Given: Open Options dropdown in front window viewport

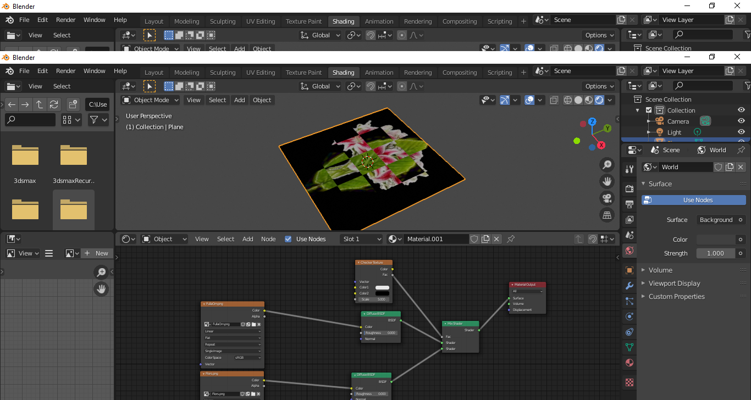Looking at the screenshot, I should click(599, 86).
